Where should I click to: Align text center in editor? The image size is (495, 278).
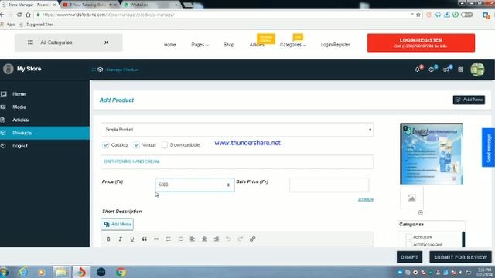[x=204, y=239]
